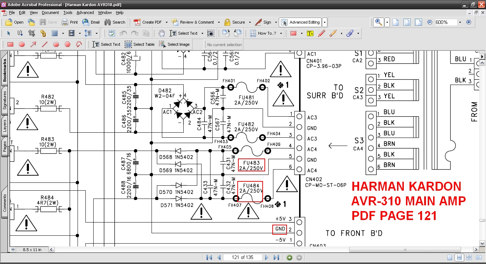This screenshot has height=264, width=486.
Task: Go to the last page
Action: (x=276, y=258)
